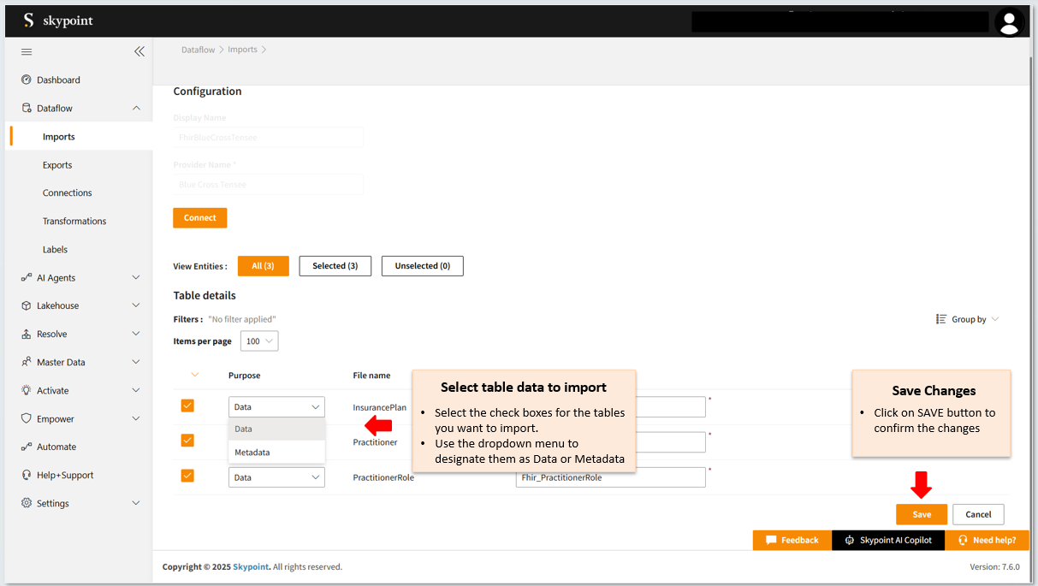
Task: Click the Empower shield icon
Action: (27, 419)
